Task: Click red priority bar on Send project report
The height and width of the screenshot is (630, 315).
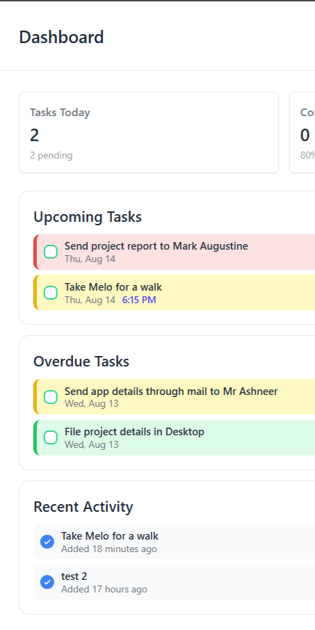Action: 35,252
